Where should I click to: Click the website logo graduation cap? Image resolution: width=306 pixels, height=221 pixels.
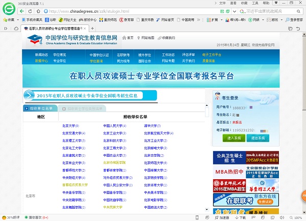tap(35, 39)
